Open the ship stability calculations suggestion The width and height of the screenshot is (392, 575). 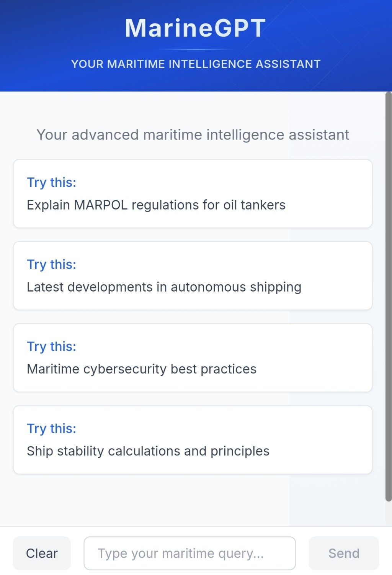pos(193,439)
